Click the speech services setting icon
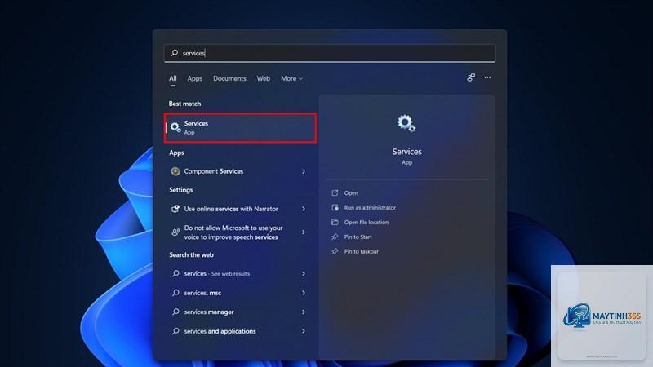The image size is (653, 367). click(x=175, y=232)
